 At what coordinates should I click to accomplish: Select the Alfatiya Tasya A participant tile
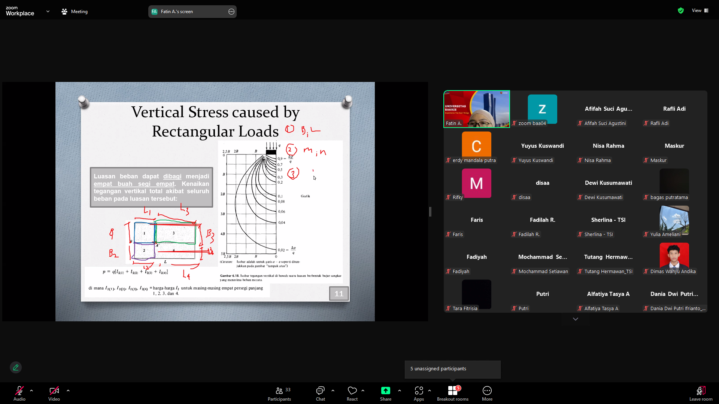609,294
